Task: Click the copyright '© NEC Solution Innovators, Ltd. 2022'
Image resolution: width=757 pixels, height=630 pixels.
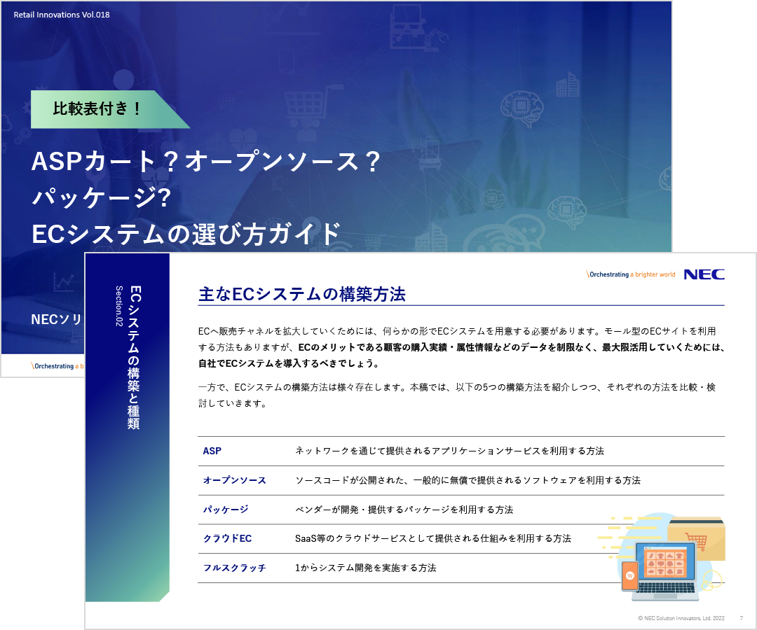Action: [x=681, y=618]
